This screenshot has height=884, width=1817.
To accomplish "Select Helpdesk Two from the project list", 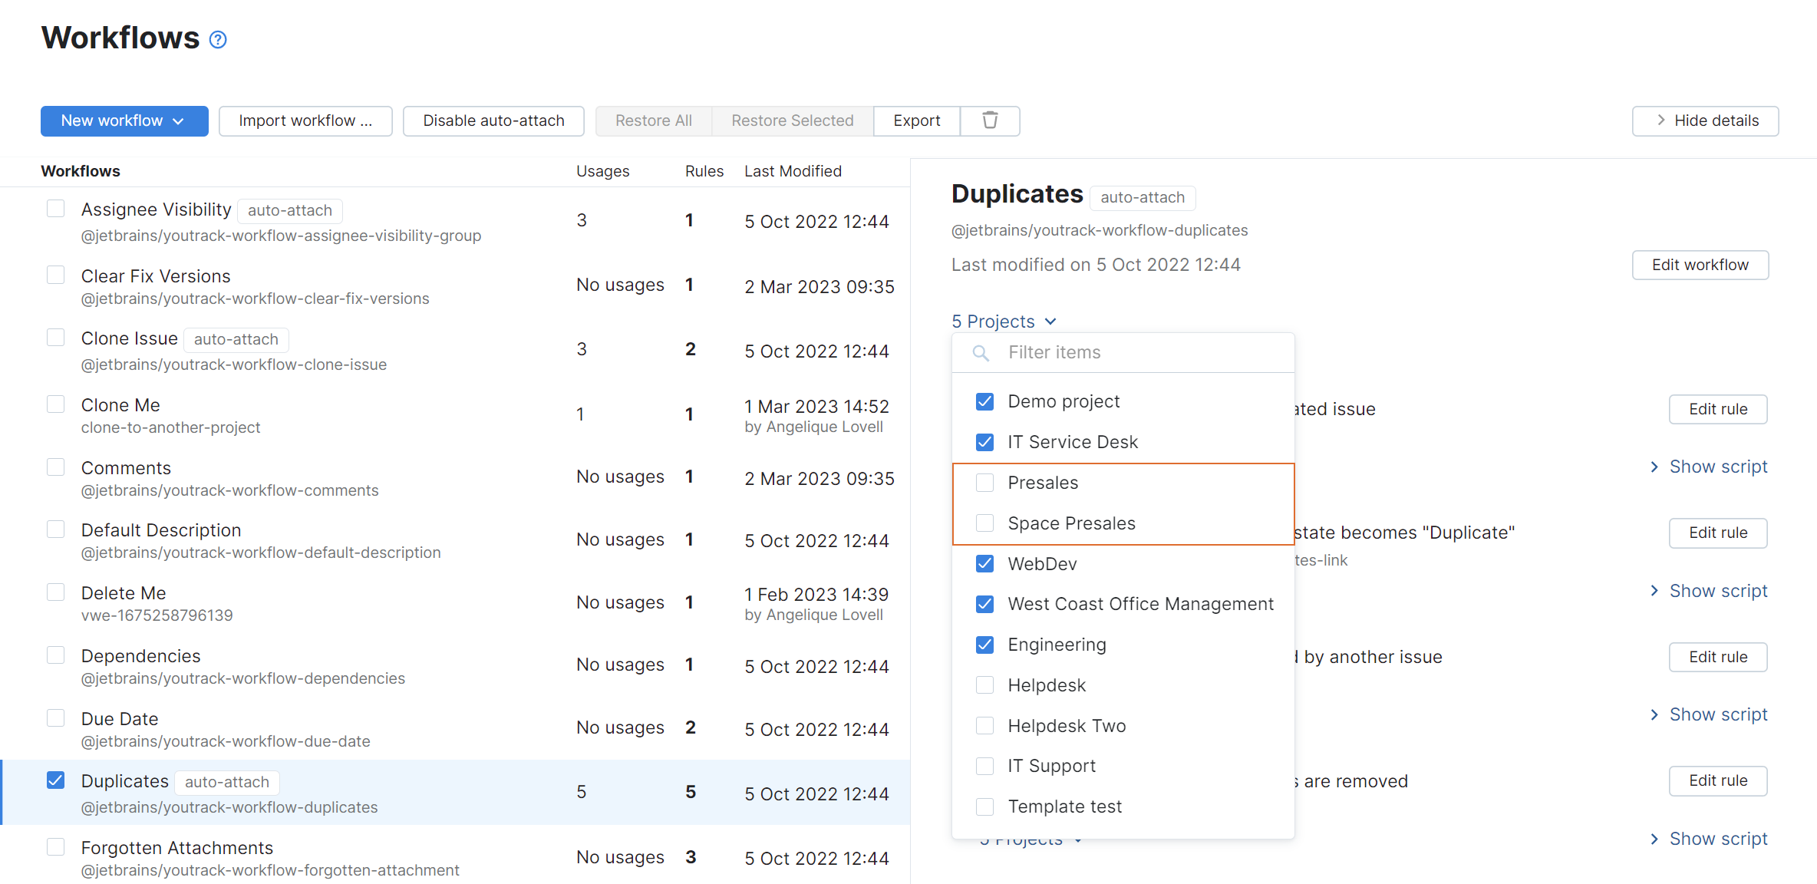I will pos(1067,725).
